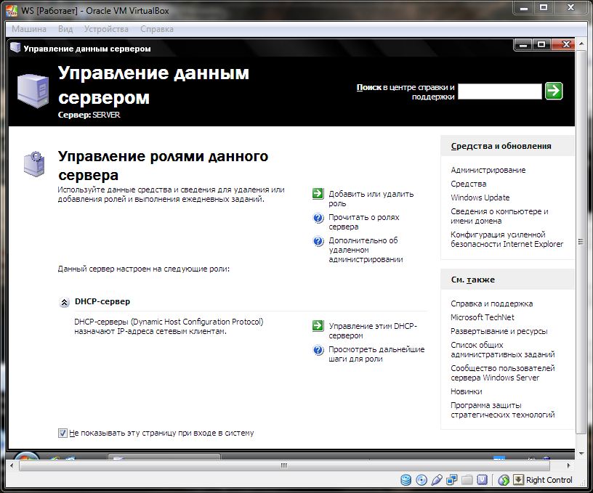
Task: Click the VirtualBox display status icon
Action: (483, 480)
